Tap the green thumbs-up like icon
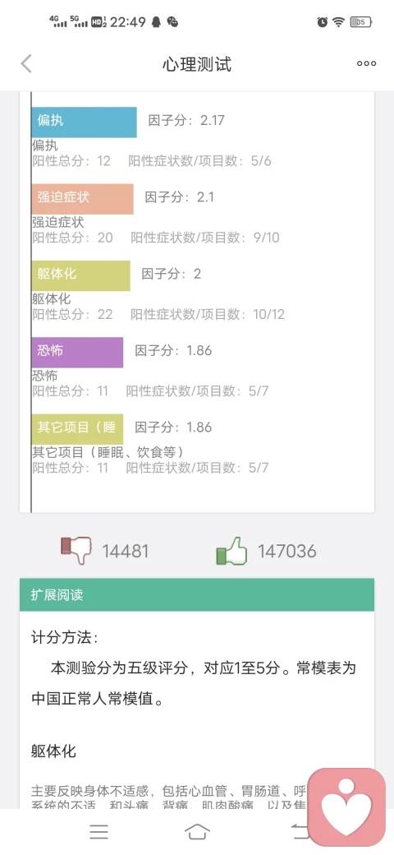 pyautogui.click(x=231, y=551)
